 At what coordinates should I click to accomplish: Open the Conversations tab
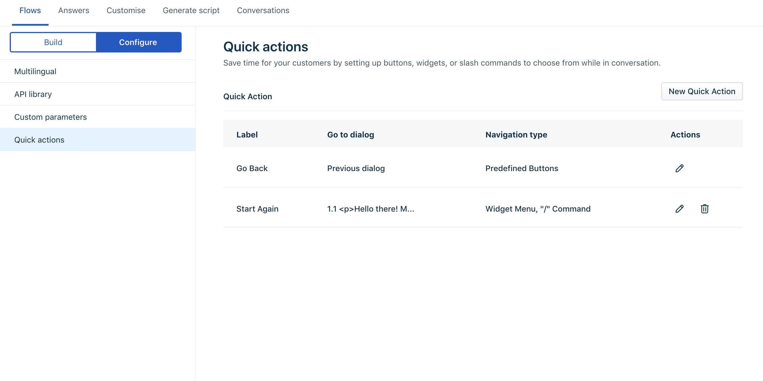point(263,11)
